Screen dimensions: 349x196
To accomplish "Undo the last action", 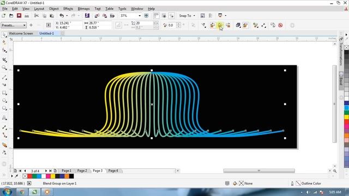I will tap(62, 16).
